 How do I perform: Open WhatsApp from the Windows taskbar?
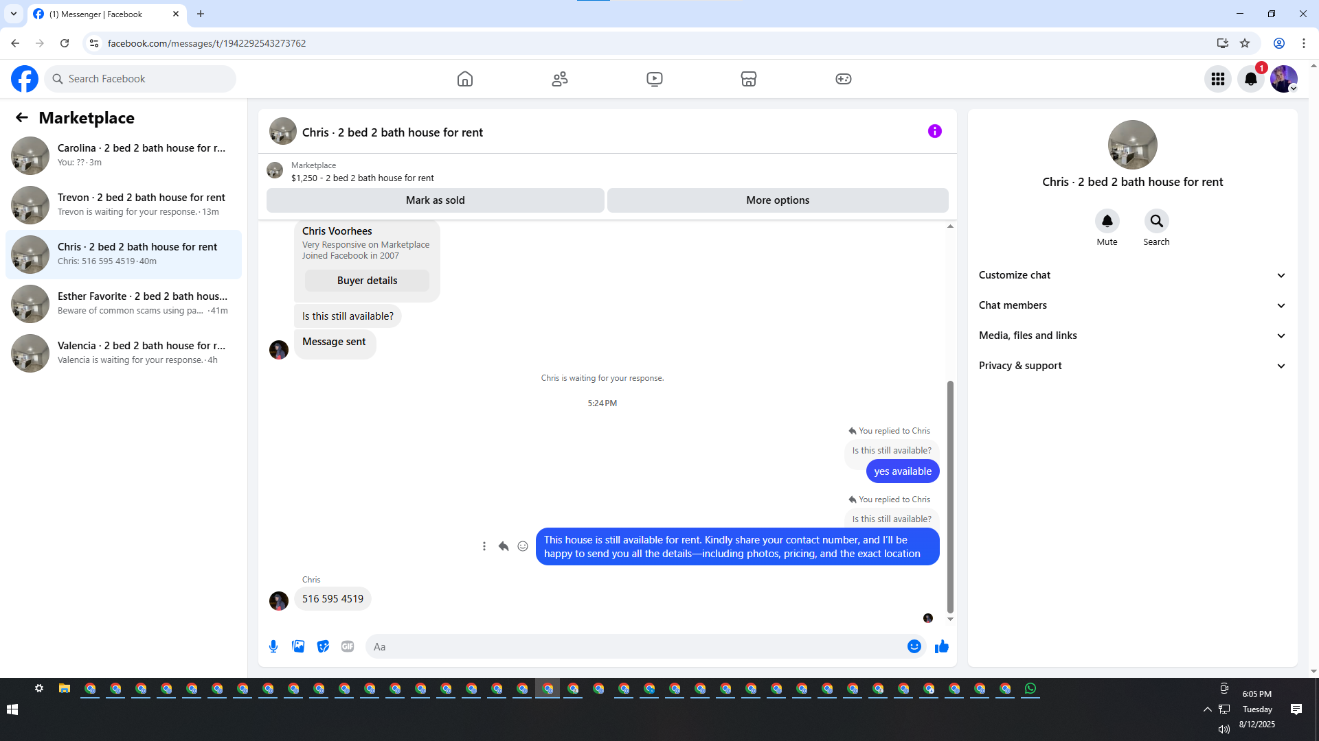(1030, 688)
